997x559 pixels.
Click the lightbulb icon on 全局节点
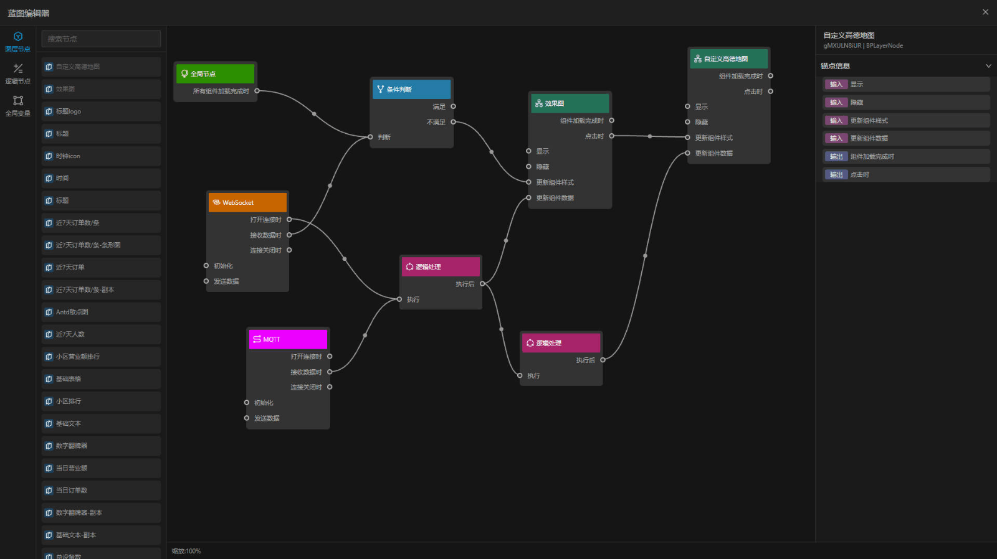coord(184,73)
